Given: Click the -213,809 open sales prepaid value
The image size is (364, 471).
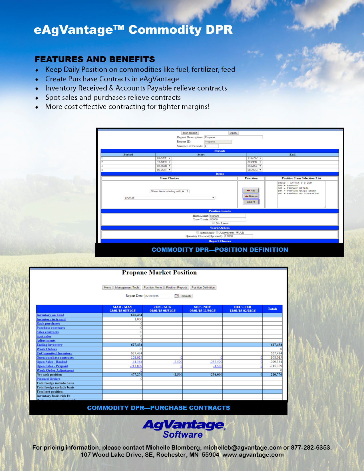Looking at the screenshot, I should (x=136, y=366).
